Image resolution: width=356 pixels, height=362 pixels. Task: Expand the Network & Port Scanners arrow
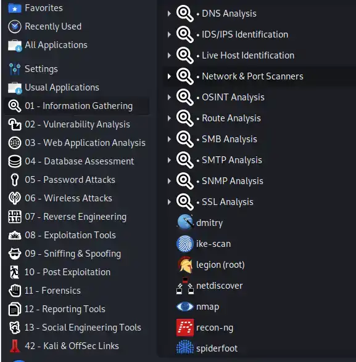click(169, 76)
